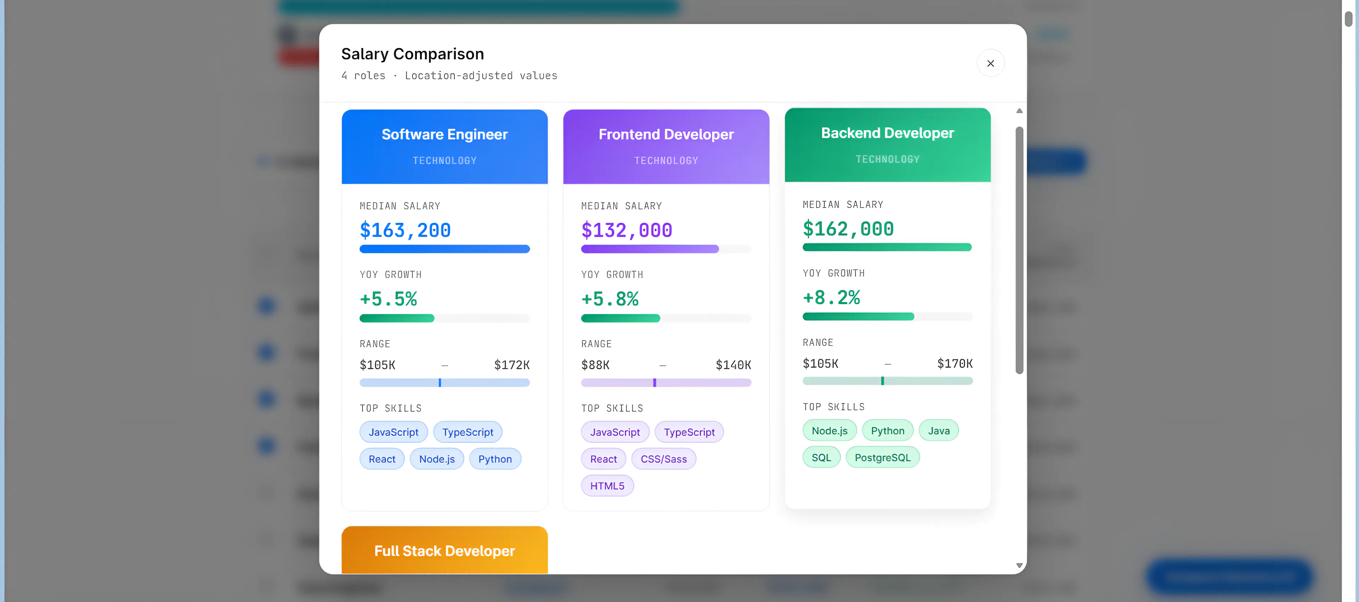Click the +5.8% growth value
1359x602 pixels.
(x=610, y=299)
